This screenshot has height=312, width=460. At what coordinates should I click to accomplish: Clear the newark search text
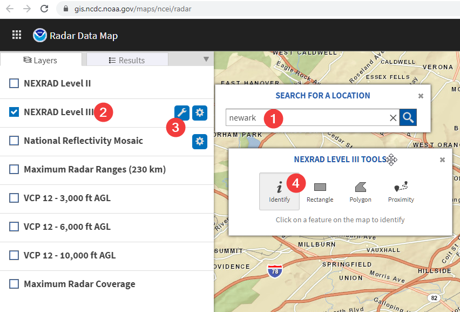click(x=393, y=117)
